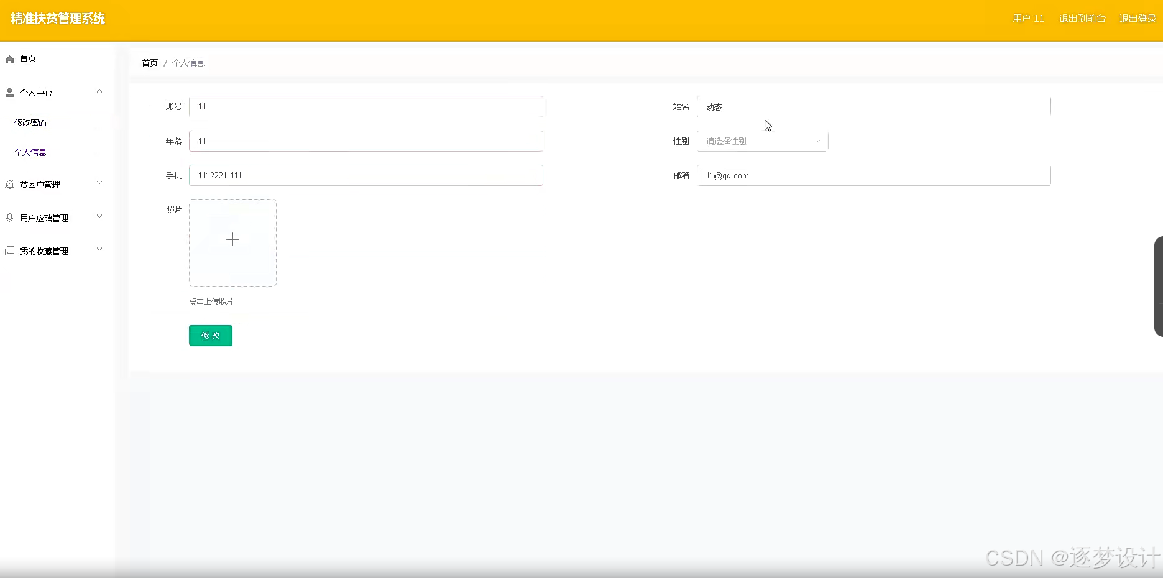This screenshot has height=578, width=1163.
Task: Click the 个人信息 breadcrumb text
Action: pos(188,63)
